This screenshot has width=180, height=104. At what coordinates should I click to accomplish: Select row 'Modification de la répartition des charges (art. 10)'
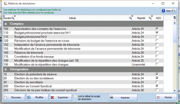(x=83, y=60)
